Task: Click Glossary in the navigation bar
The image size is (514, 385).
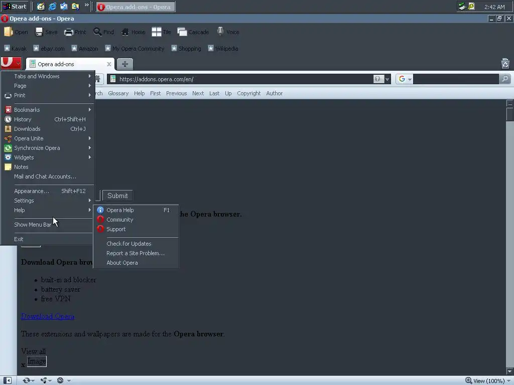Action: pos(118,93)
